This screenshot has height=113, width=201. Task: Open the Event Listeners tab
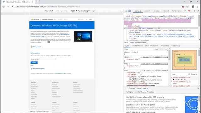pos(137,46)
